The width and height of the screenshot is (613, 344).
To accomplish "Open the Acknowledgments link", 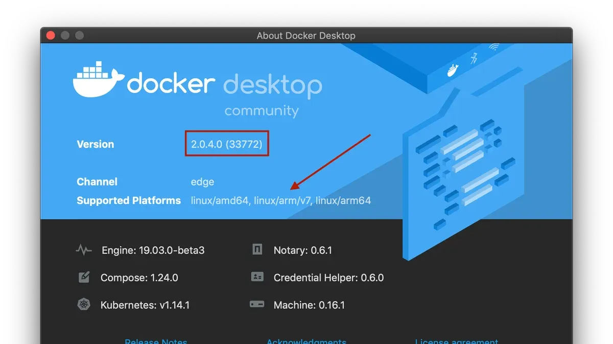I will coord(306,340).
